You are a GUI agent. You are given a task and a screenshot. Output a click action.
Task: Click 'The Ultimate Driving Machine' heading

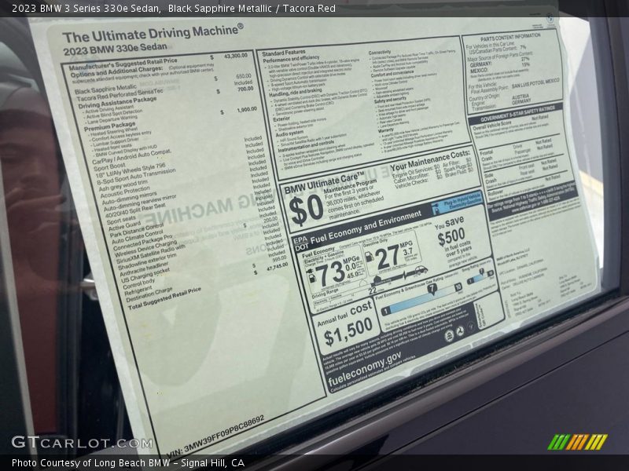point(153,33)
